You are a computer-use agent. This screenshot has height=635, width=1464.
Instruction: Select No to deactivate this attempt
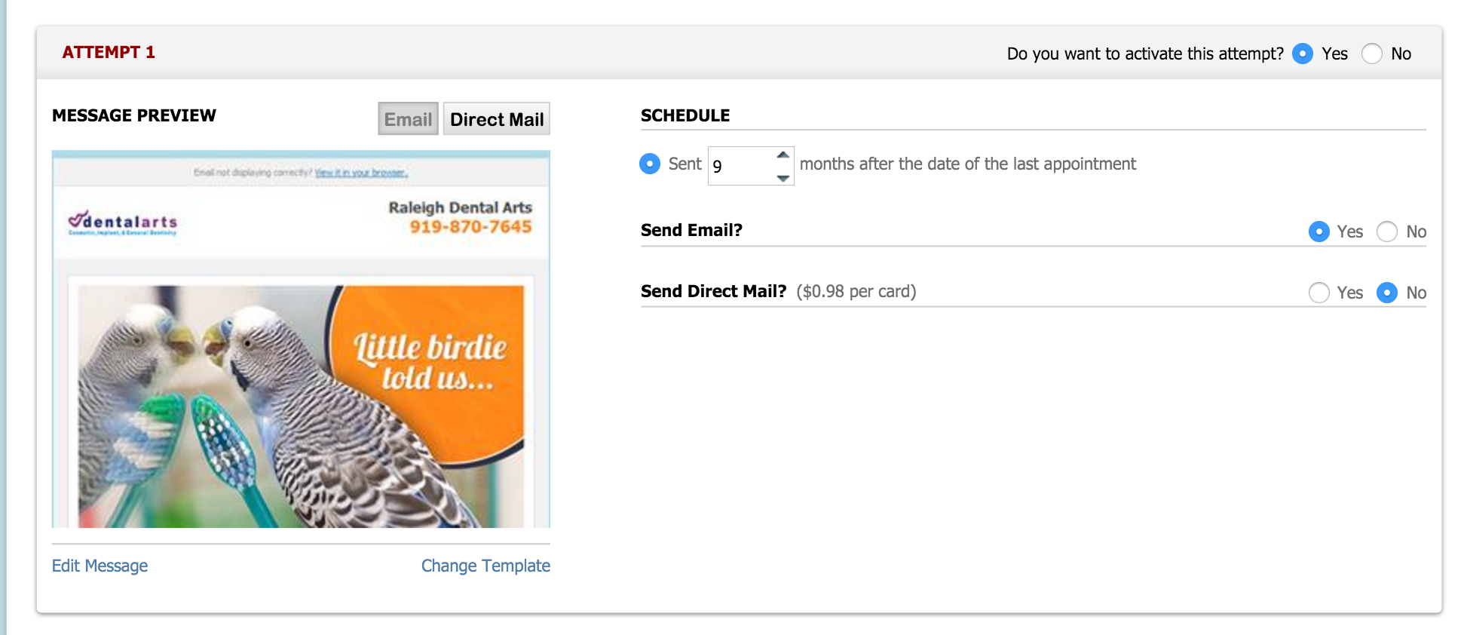[x=1372, y=54]
